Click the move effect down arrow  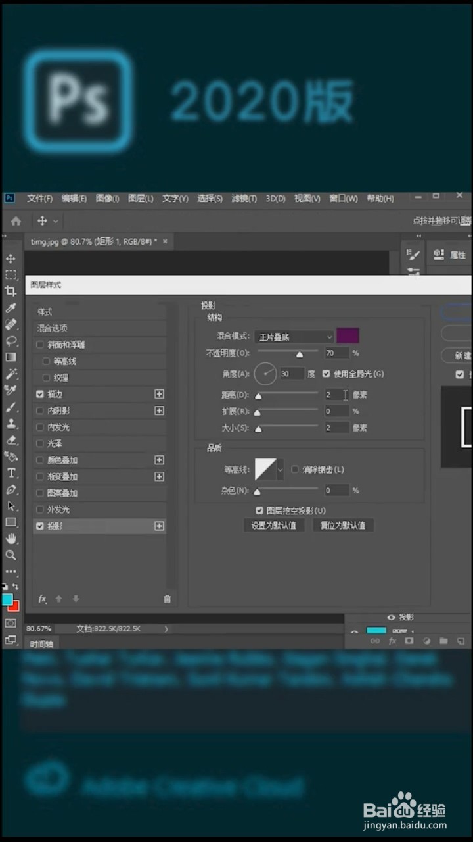[x=76, y=599]
